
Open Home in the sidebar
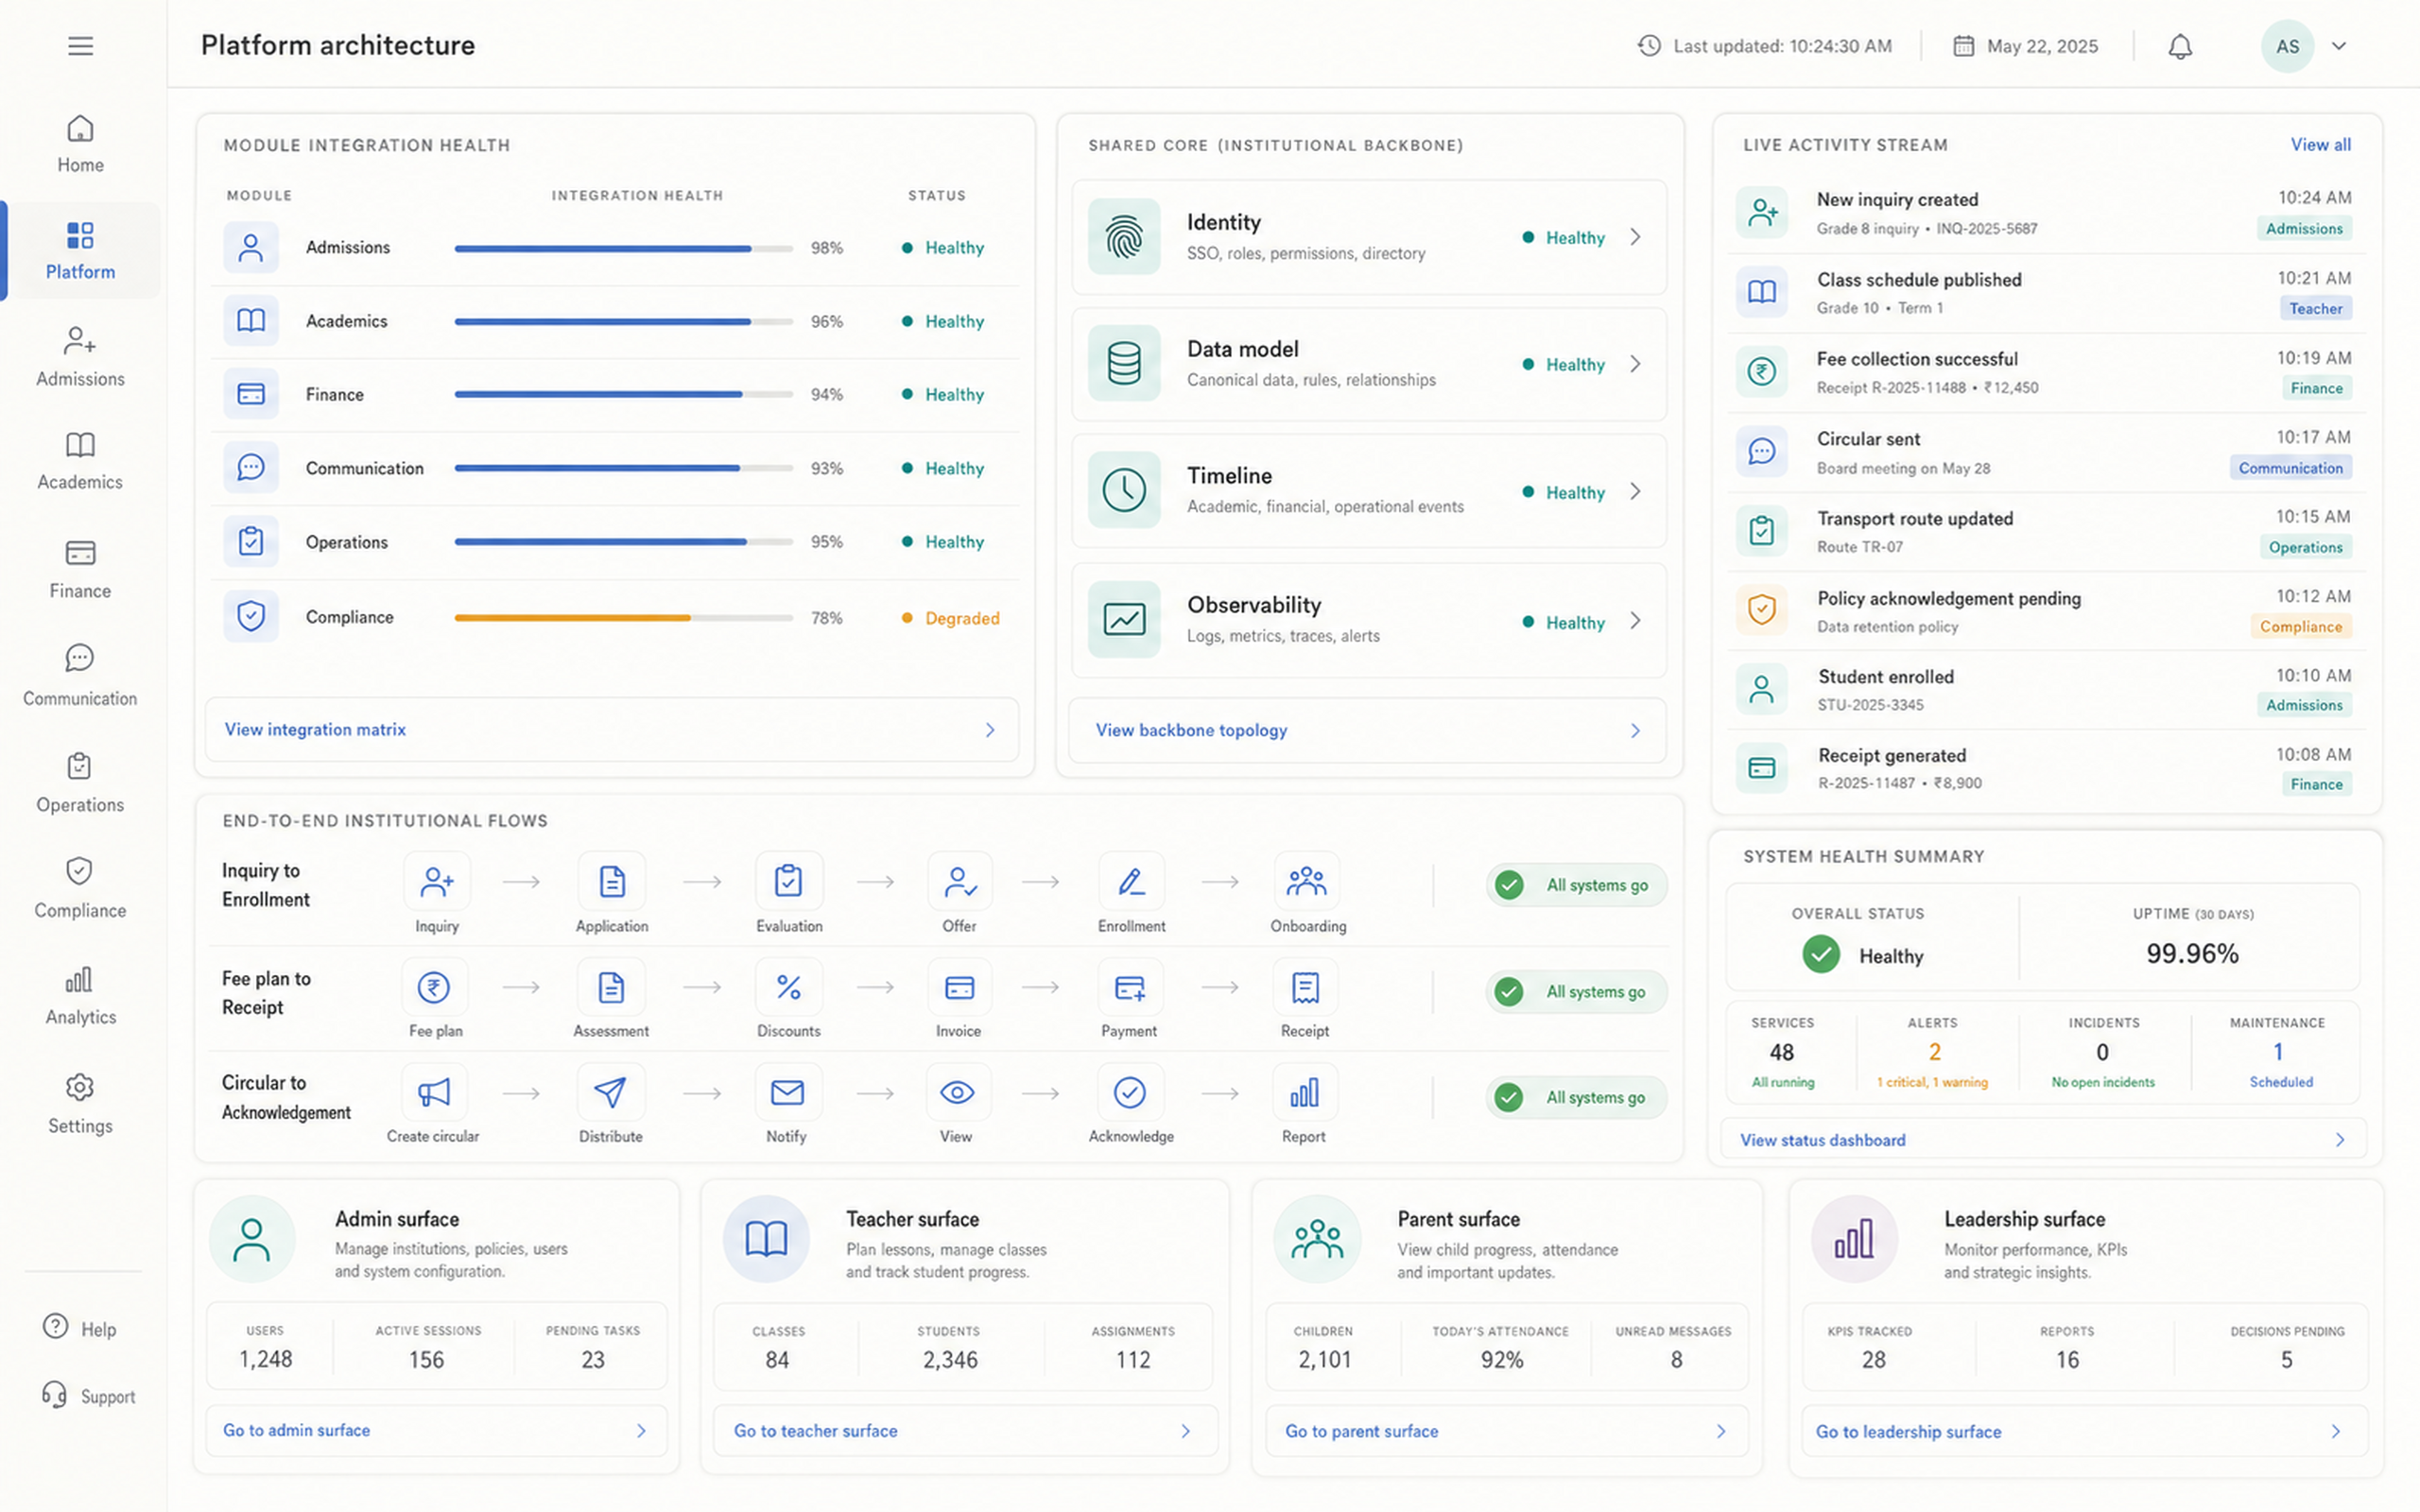(x=80, y=144)
